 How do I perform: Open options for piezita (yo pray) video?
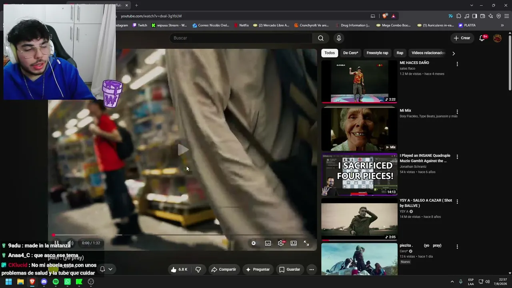(x=457, y=247)
